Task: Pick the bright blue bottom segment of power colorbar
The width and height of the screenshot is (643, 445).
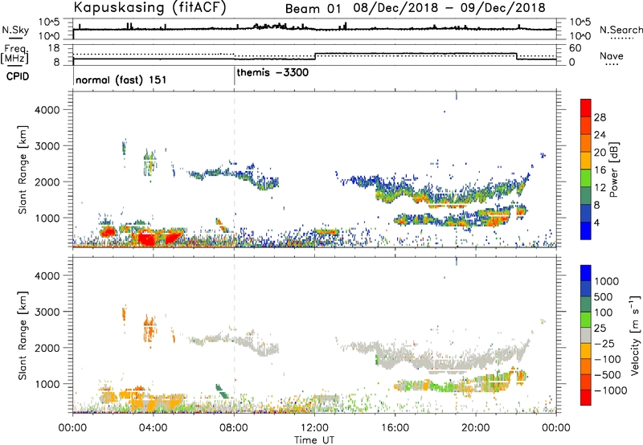Action: click(x=586, y=231)
